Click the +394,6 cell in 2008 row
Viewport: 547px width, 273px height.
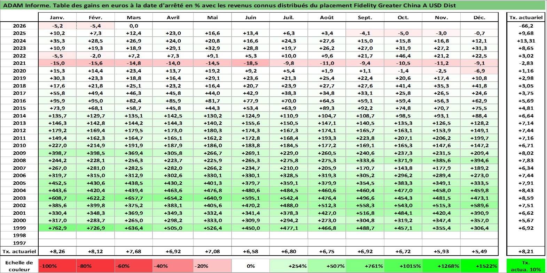tap(479, 160)
